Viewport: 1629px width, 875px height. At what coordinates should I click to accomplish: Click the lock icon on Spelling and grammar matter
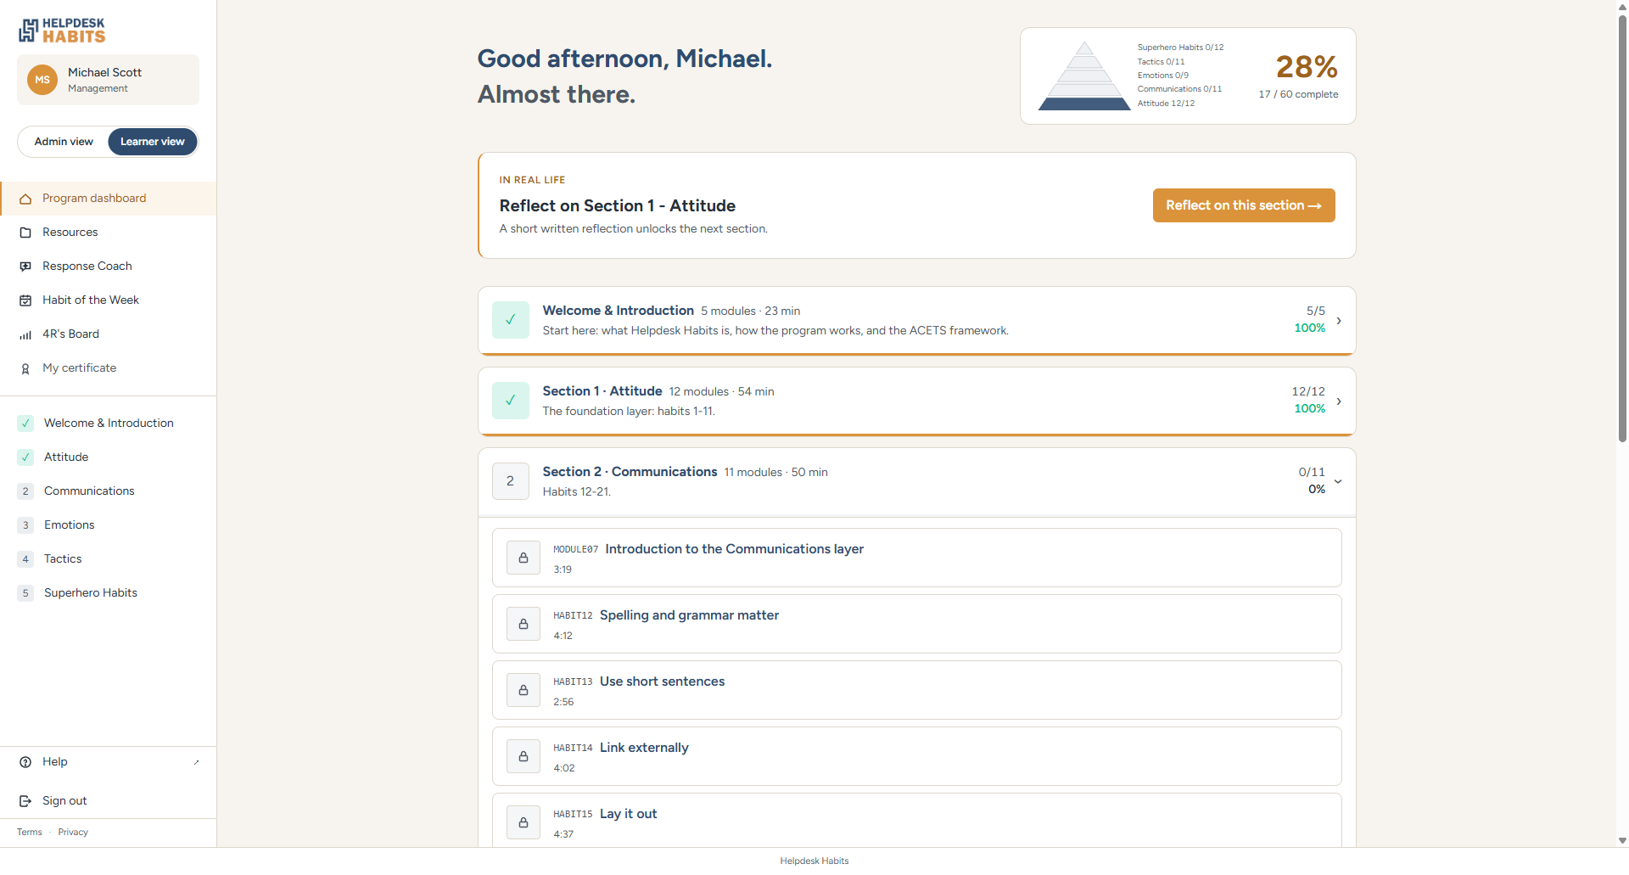[x=523, y=624]
